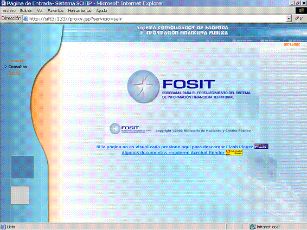The height and width of the screenshot is (230, 307).
Task: Open the Ayuda menu
Action: 101,10
